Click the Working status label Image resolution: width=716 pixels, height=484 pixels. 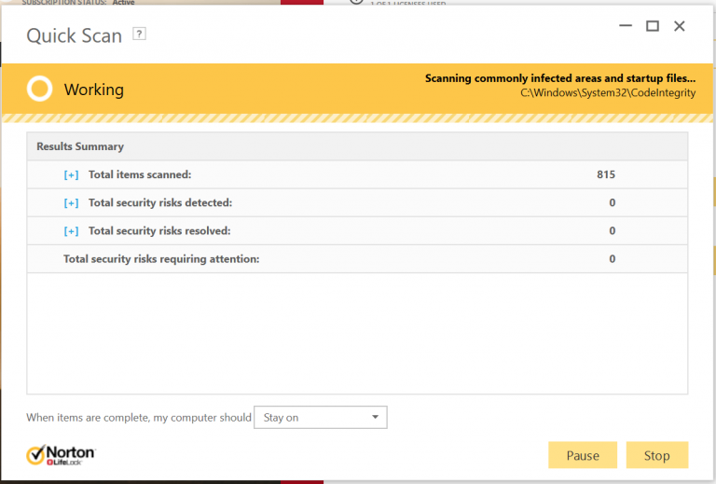pyautogui.click(x=93, y=90)
